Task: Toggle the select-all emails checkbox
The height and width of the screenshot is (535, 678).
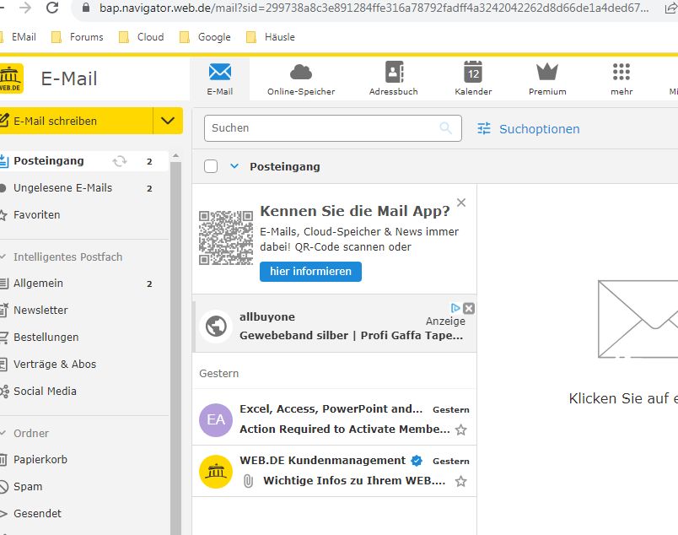Action: point(211,166)
